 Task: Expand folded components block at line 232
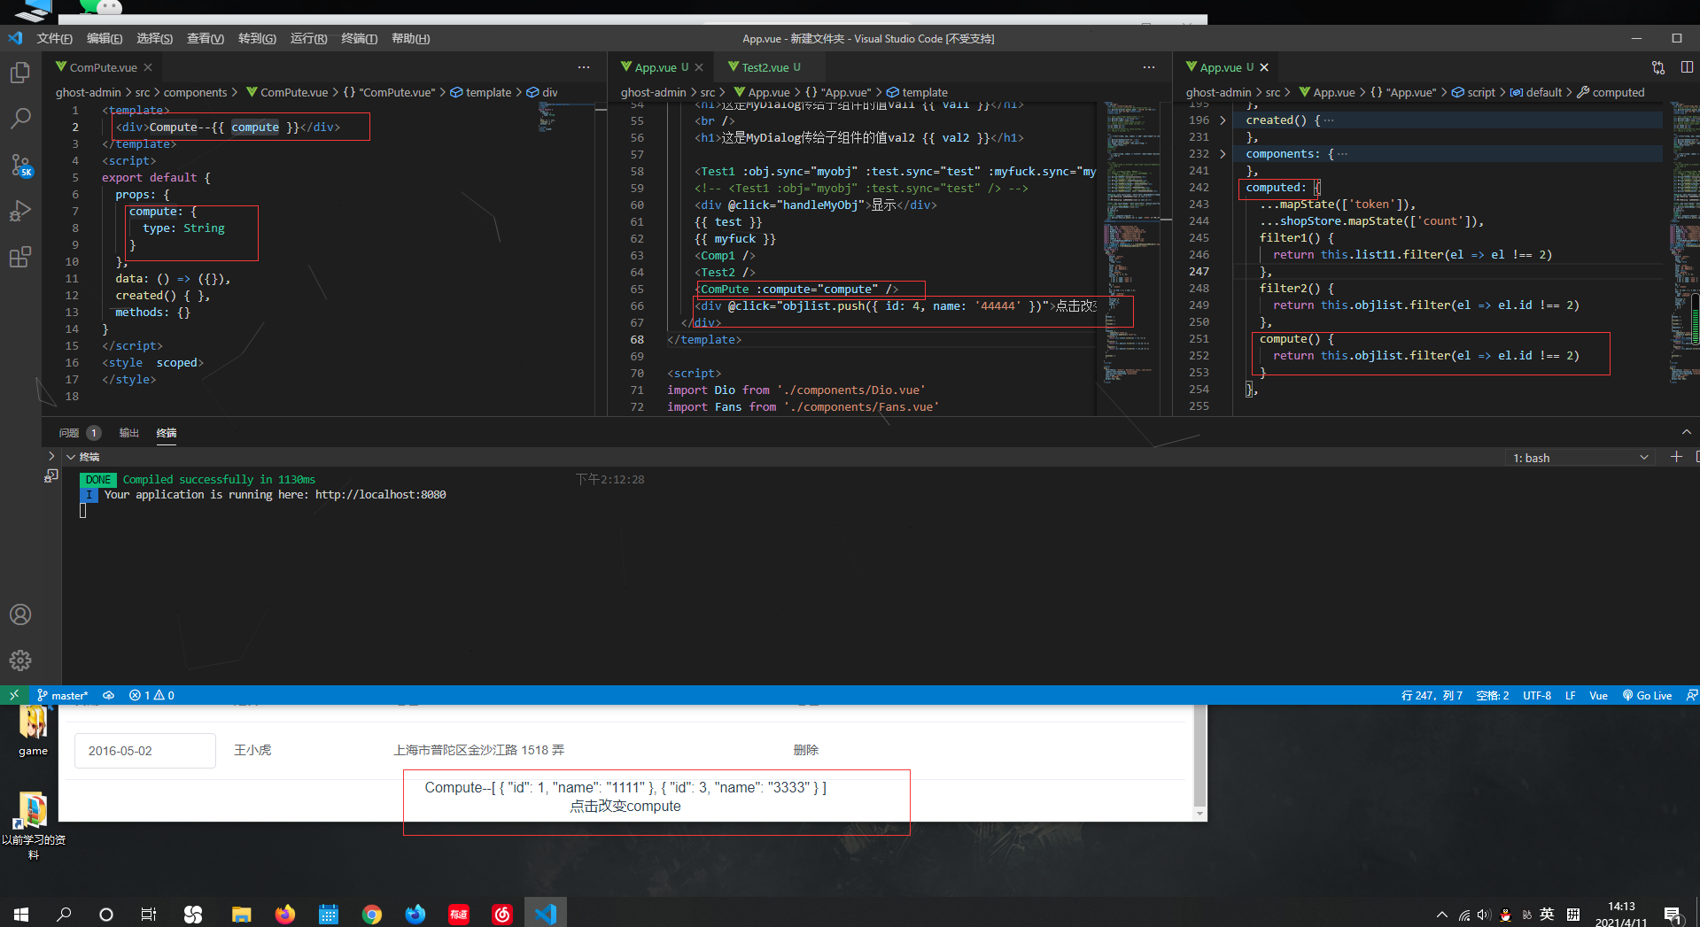(x=1223, y=153)
